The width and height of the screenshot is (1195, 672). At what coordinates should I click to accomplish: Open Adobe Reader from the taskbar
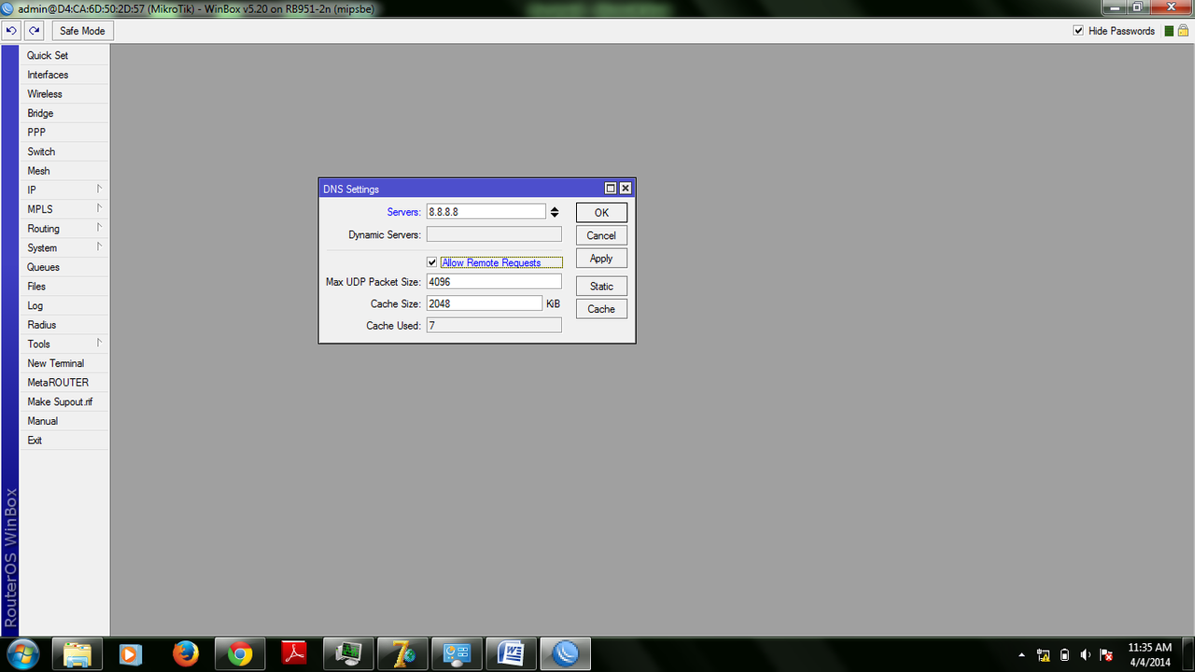point(294,655)
